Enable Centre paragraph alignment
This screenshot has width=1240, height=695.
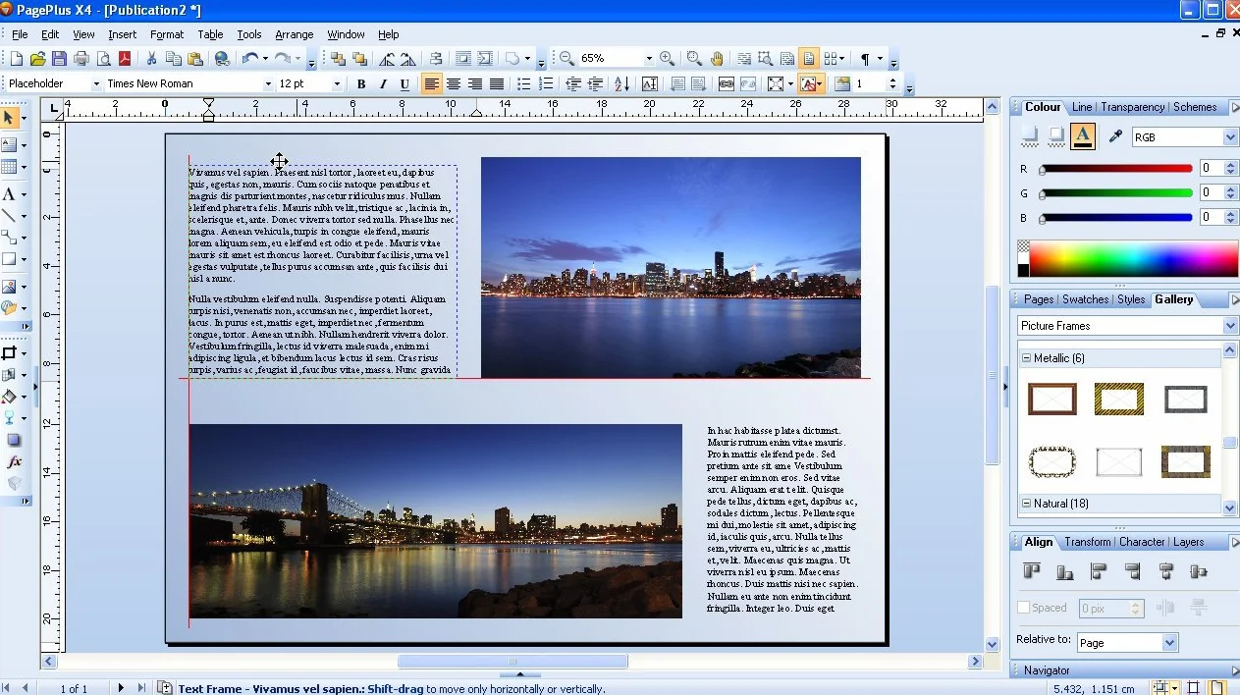(x=454, y=84)
